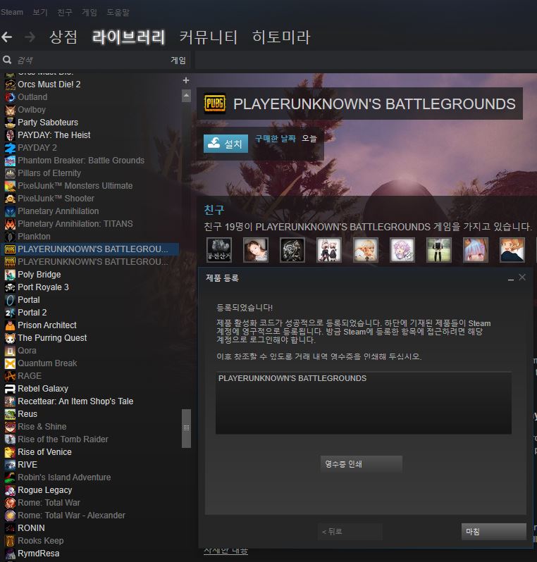Select PixelJunk Monsters Ultimate in list
Screen dimensions: 537x562
pos(75,186)
